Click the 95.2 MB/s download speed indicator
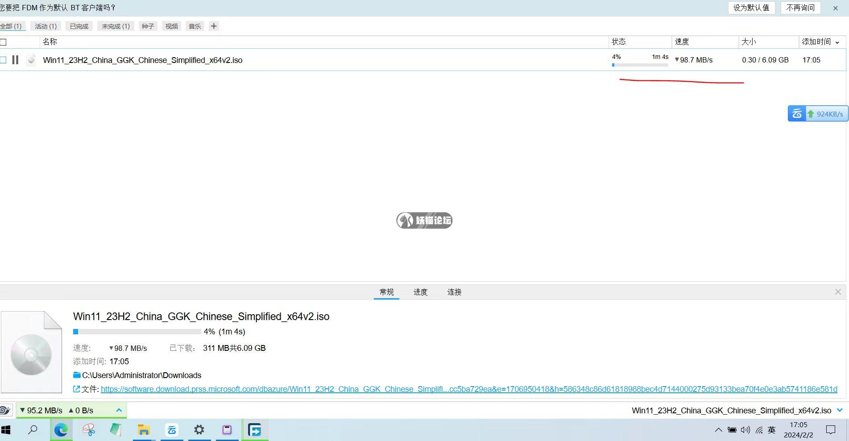 (41, 410)
